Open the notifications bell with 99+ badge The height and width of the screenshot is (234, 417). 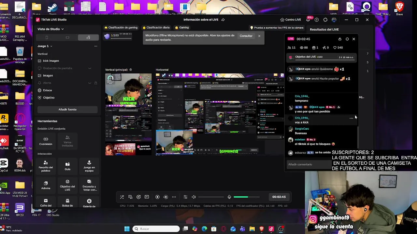pos(308,19)
